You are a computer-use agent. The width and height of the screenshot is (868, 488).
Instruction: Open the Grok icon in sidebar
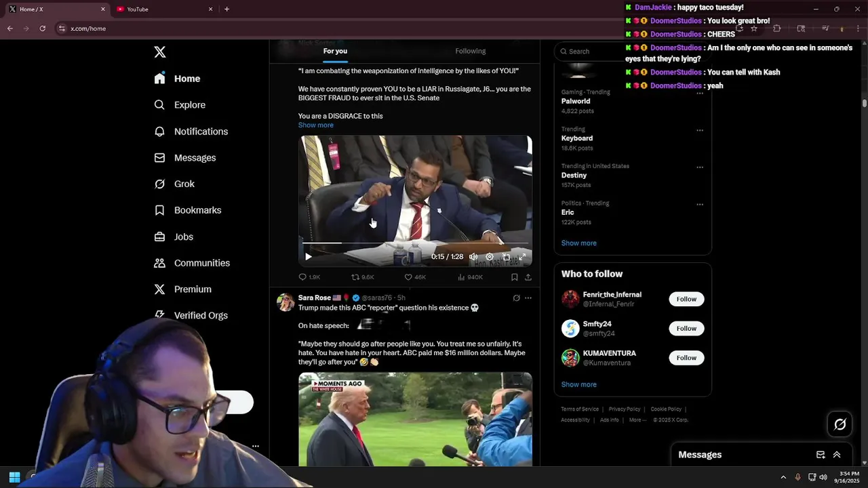[159, 184]
